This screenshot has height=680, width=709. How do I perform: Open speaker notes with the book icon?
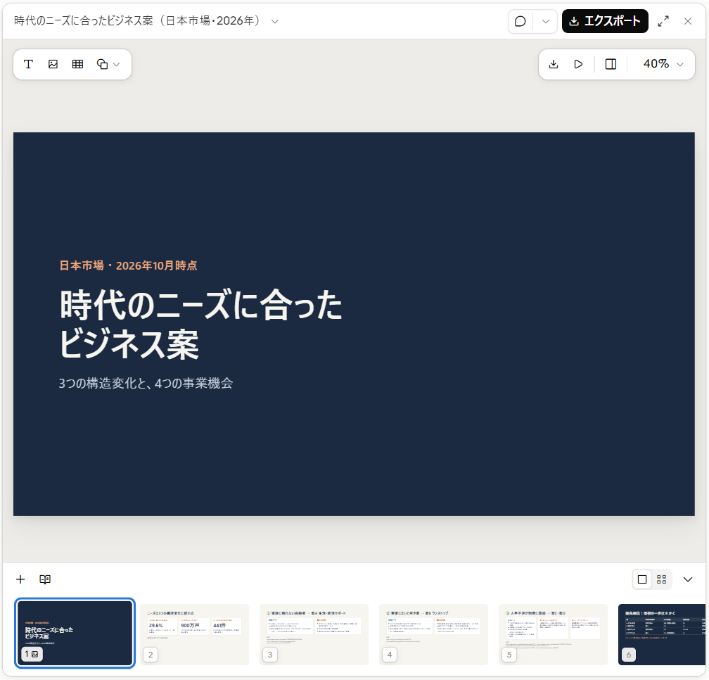point(45,579)
